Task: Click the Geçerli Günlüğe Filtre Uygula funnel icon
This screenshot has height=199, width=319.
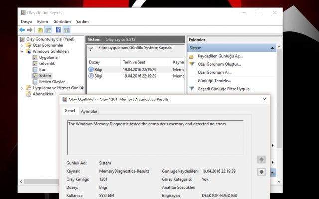Action: click(192, 89)
